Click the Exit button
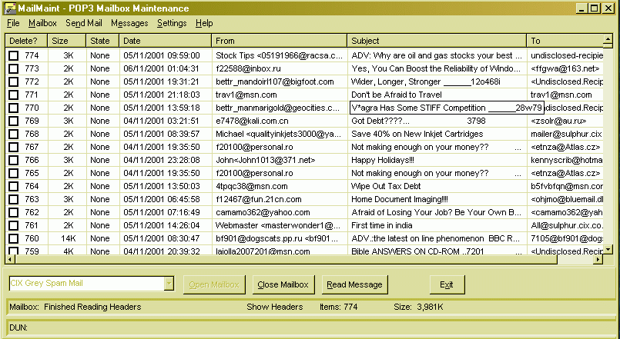Image resolution: width=620 pixels, height=339 pixels. [x=447, y=284]
